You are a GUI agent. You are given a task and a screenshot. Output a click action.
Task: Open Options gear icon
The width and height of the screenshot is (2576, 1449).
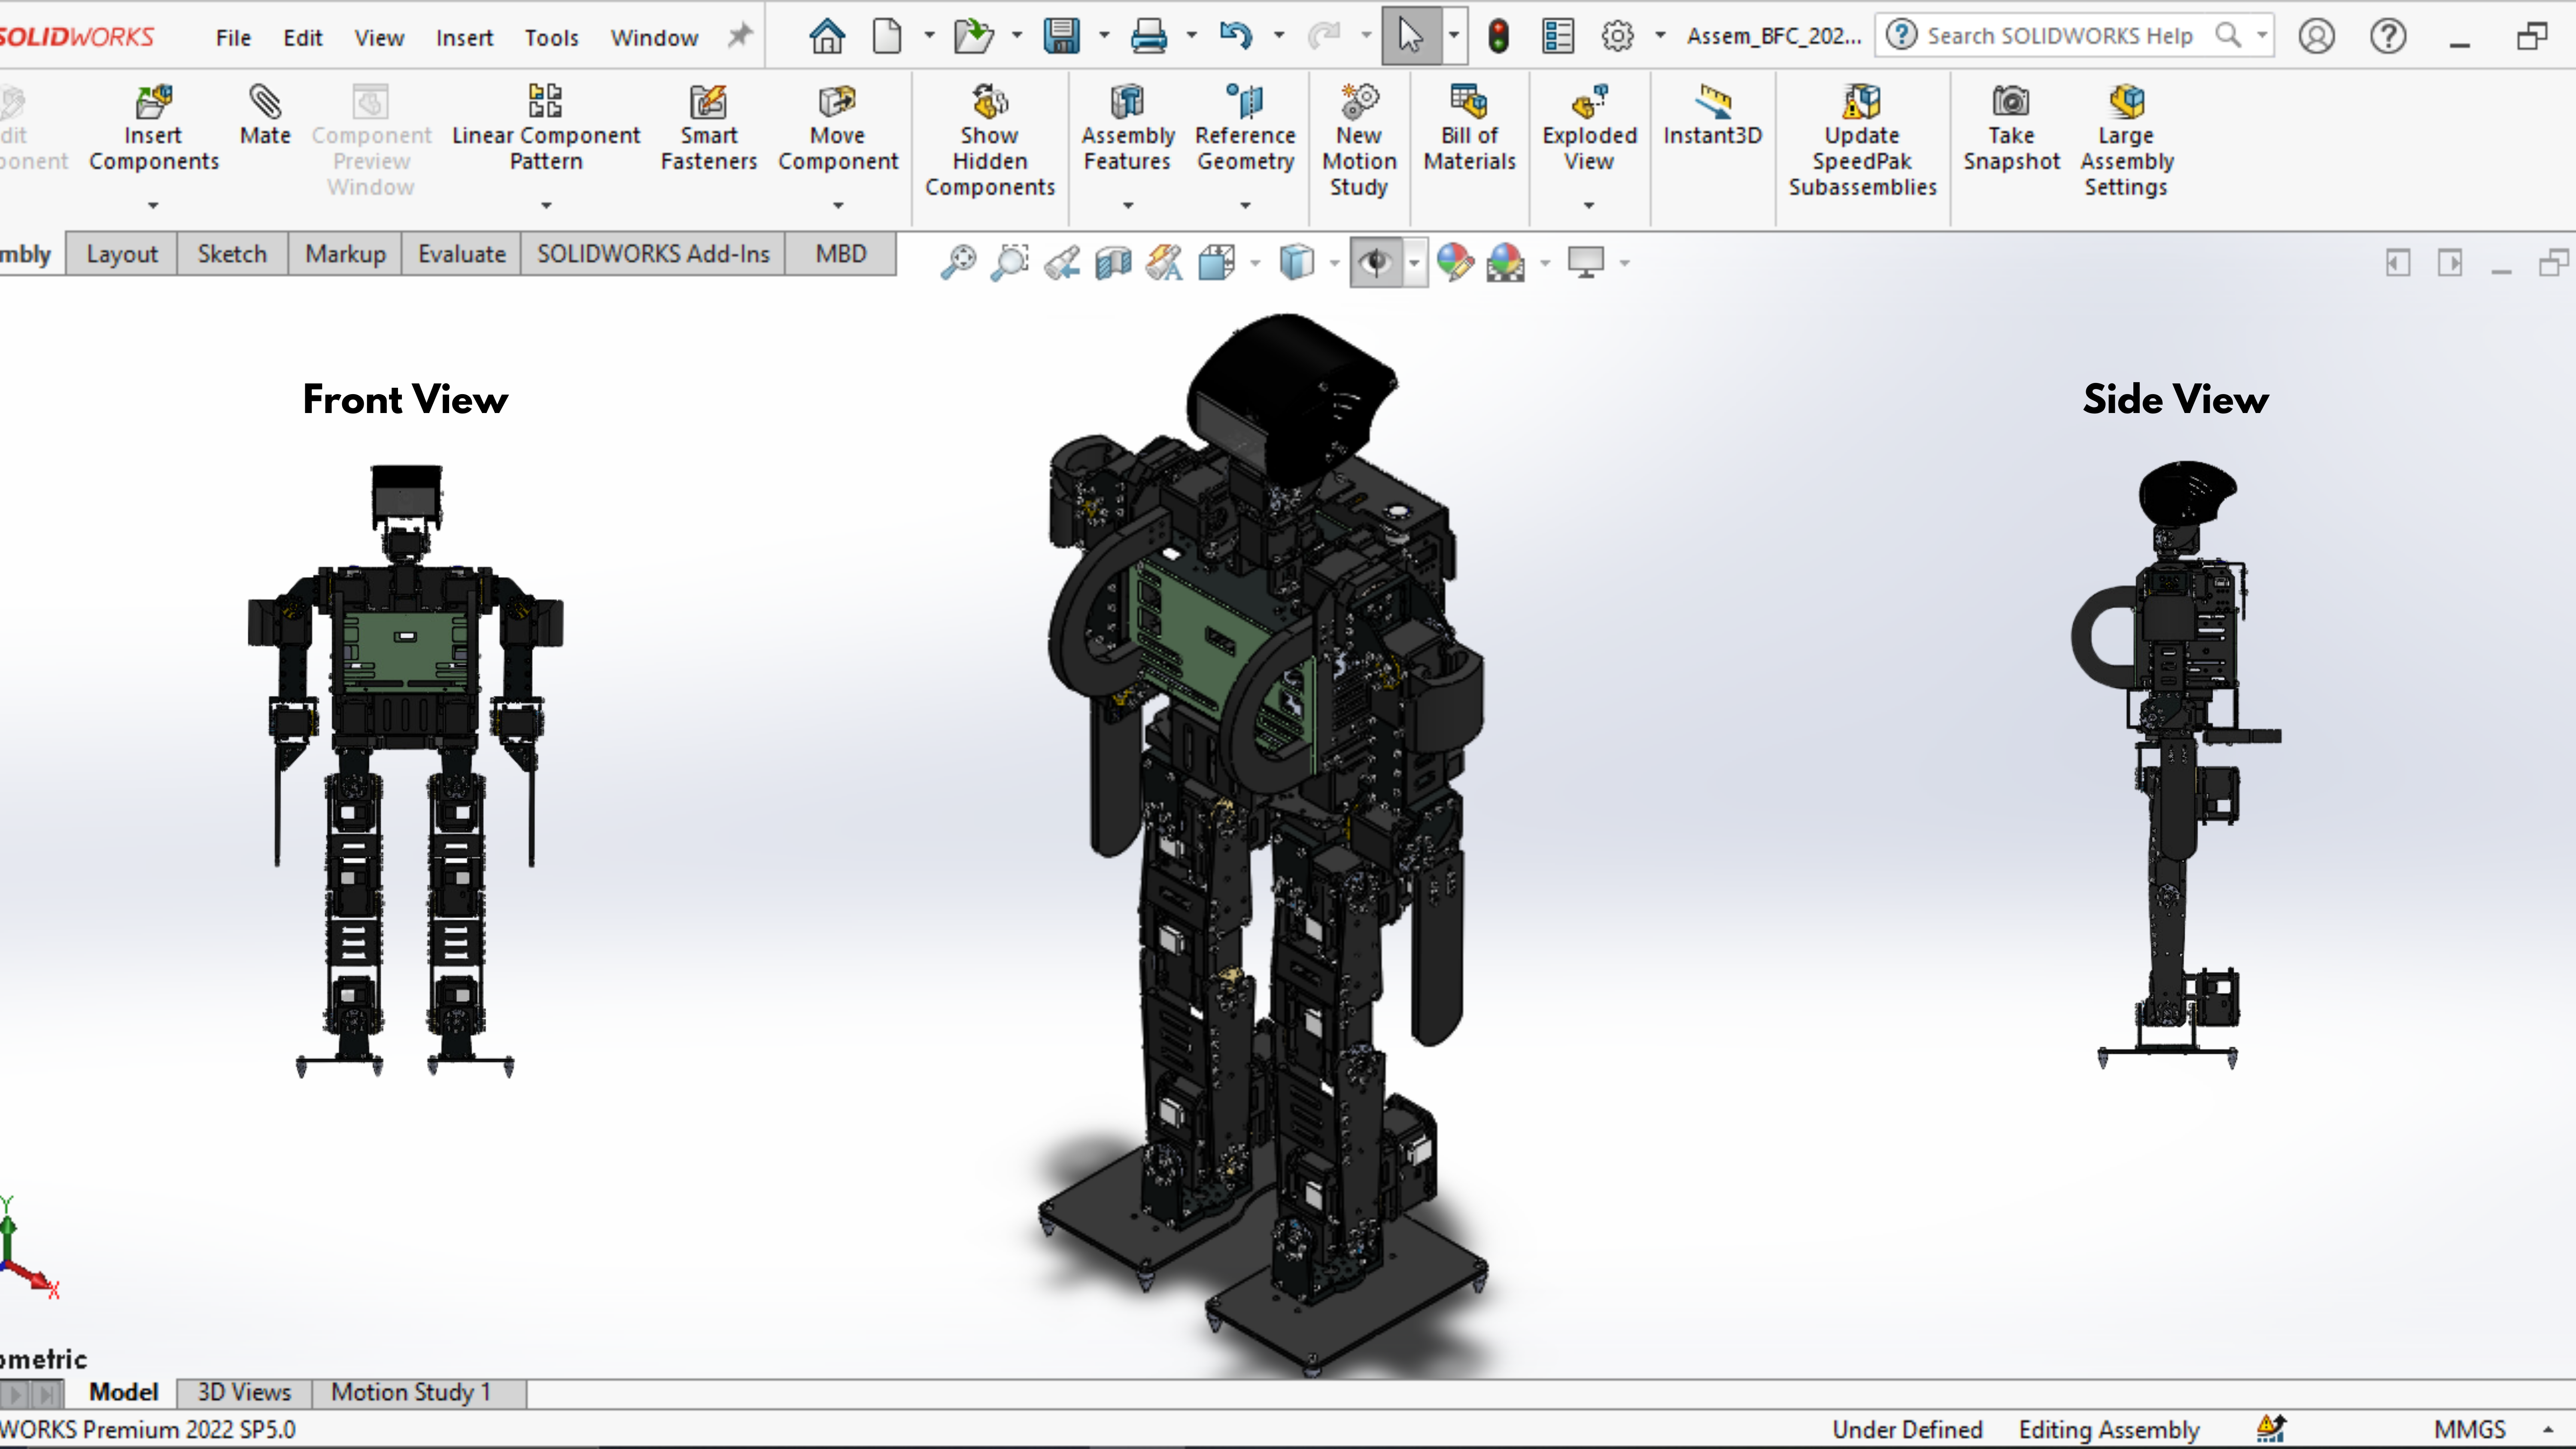tap(1617, 37)
